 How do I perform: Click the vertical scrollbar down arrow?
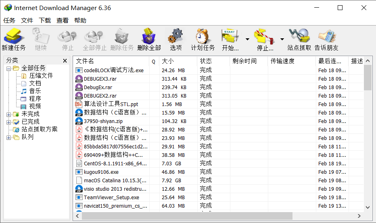pos(368,207)
